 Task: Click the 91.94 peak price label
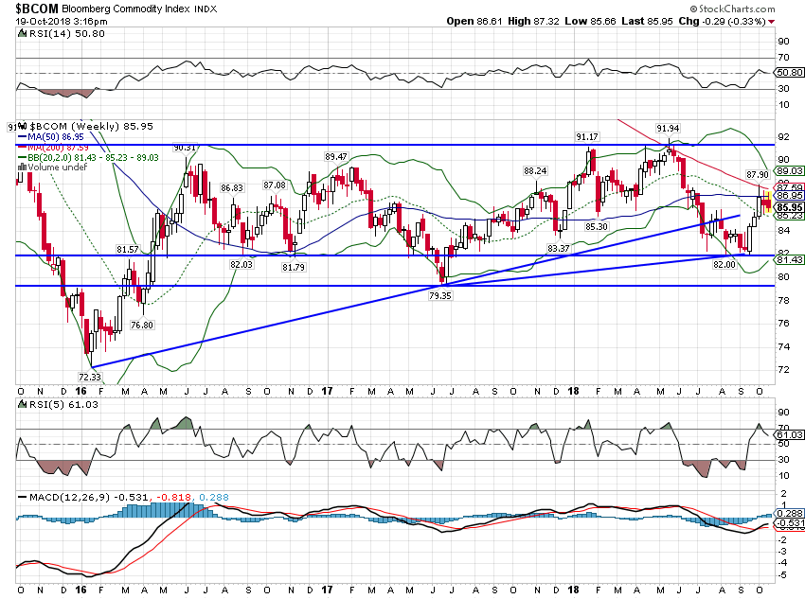pyautogui.click(x=668, y=128)
